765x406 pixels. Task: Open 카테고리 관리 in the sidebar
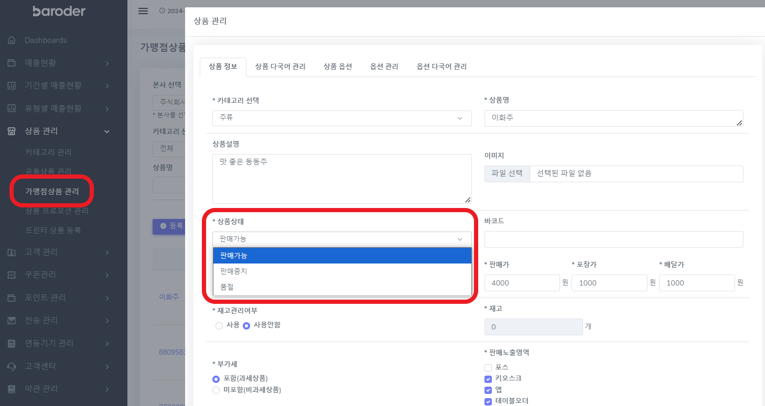click(48, 152)
